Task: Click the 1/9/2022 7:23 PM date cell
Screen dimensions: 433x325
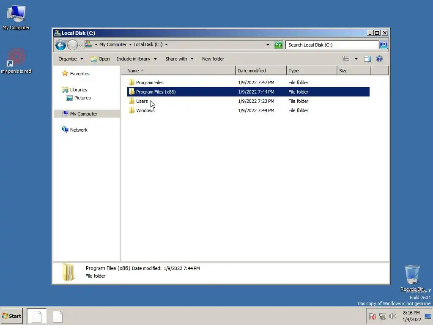Action: pyautogui.click(x=256, y=101)
